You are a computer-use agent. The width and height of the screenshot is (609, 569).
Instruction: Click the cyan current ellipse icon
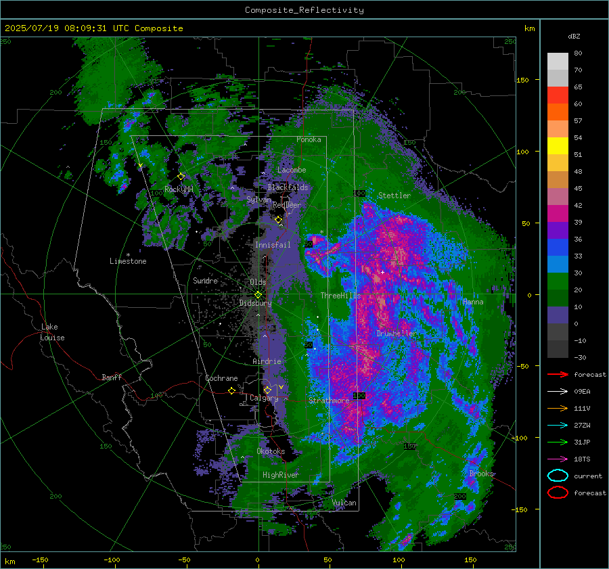coord(558,476)
